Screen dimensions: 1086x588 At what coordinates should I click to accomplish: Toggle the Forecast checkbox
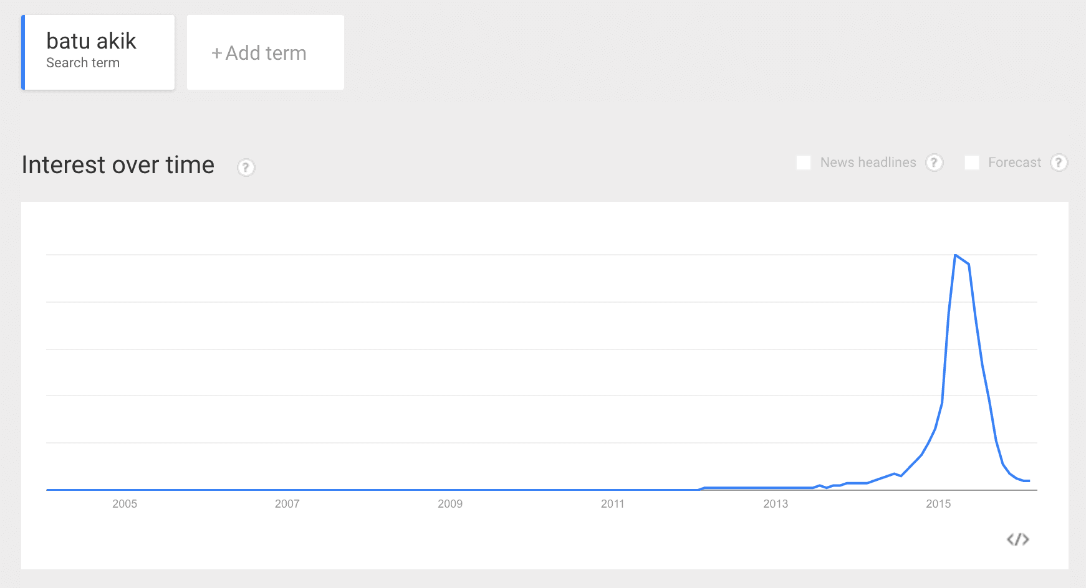pyautogui.click(x=971, y=163)
